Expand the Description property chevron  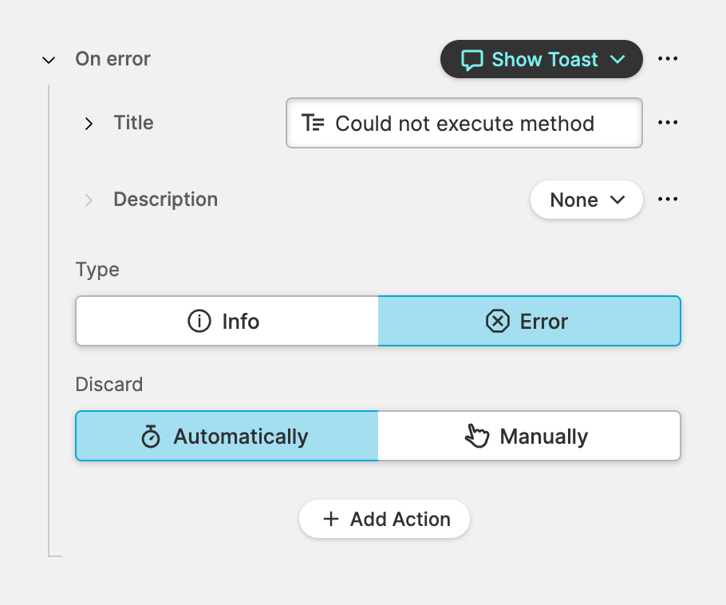(x=89, y=200)
